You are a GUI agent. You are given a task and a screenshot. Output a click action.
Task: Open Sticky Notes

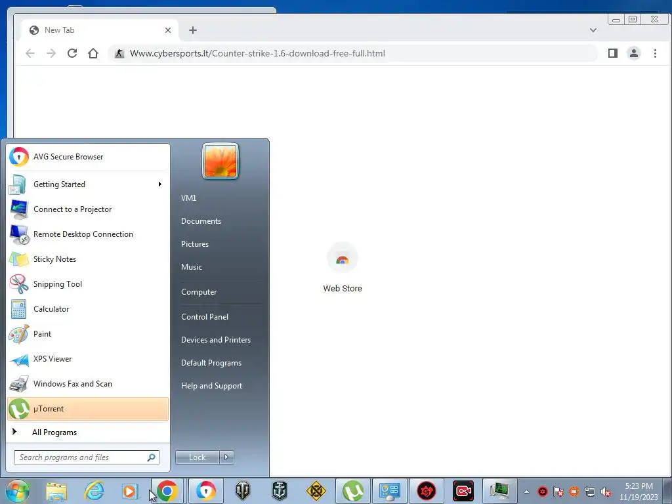click(88, 259)
